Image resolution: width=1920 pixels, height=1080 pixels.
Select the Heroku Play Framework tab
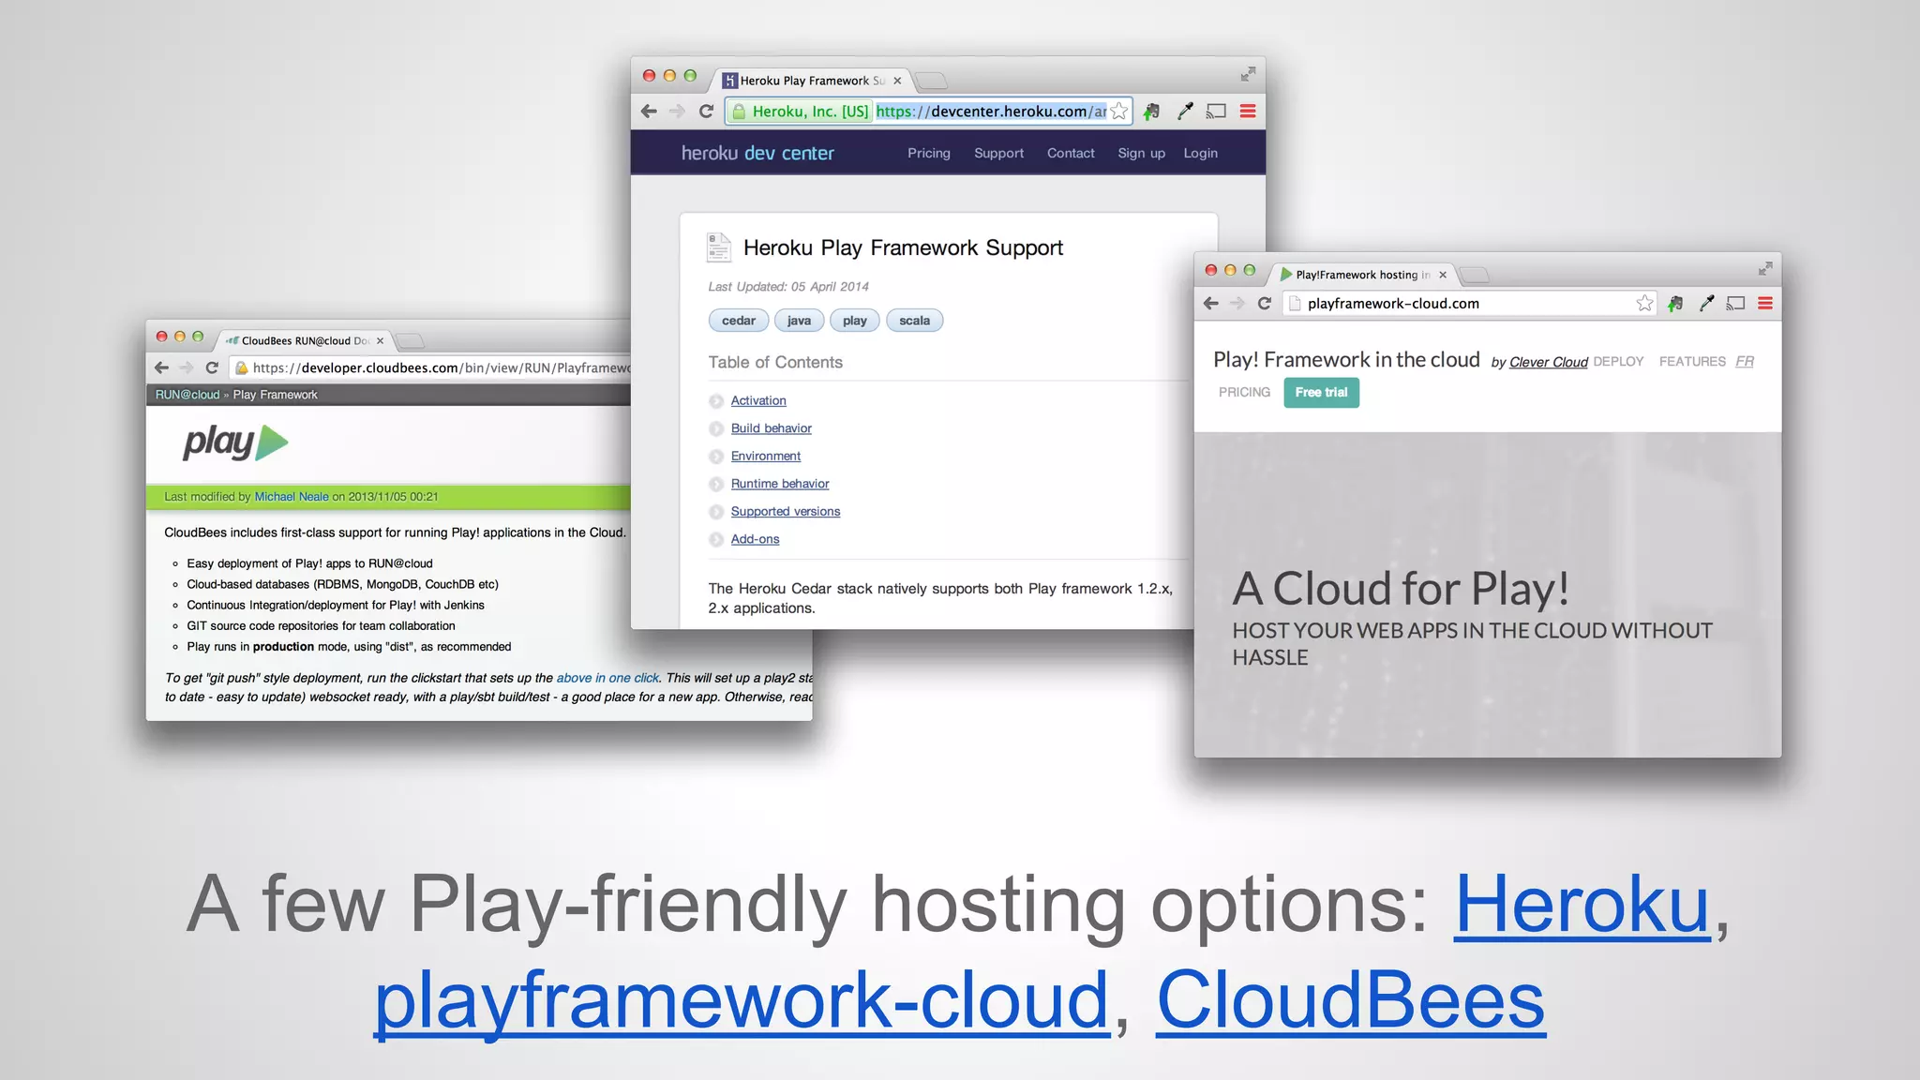point(806,81)
